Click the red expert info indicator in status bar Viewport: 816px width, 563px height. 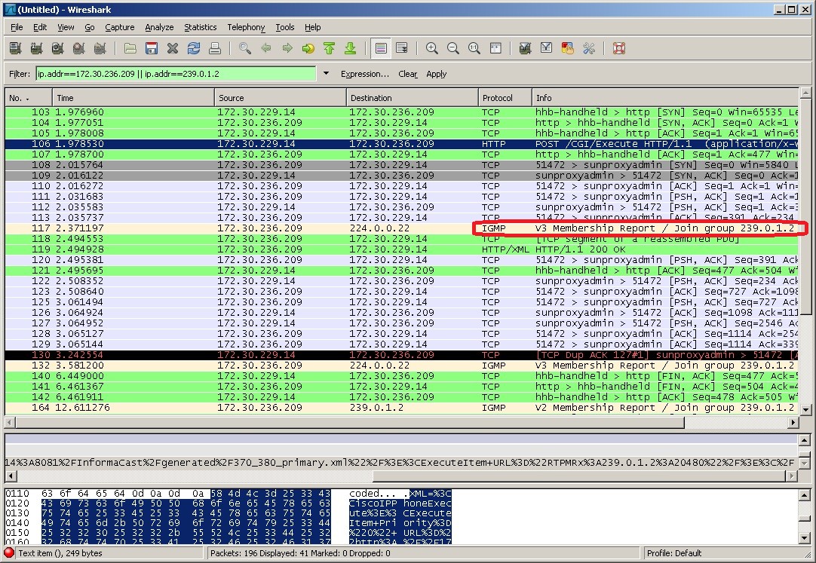9,553
